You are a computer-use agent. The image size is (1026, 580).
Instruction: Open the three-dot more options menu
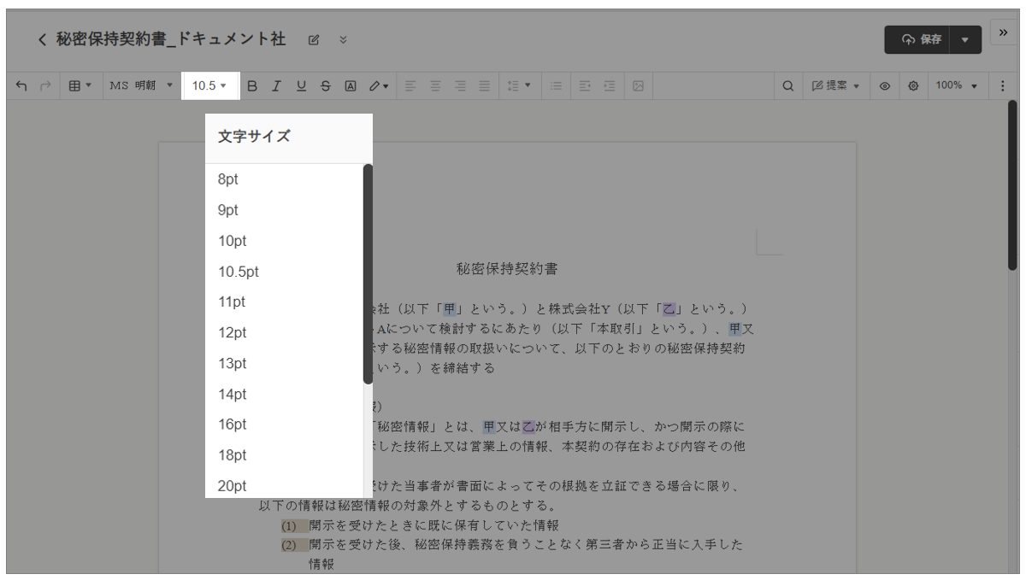(x=1002, y=85)
